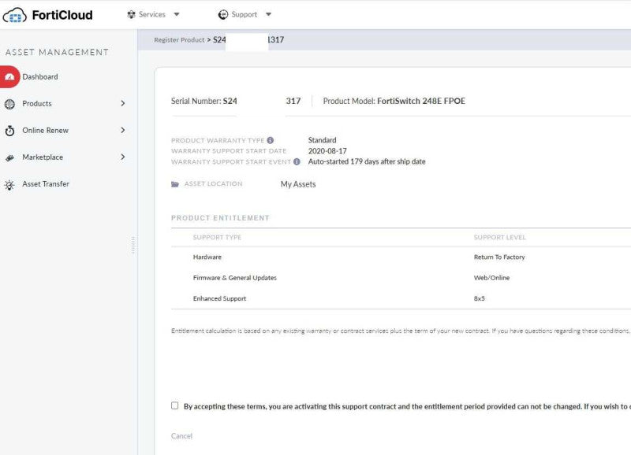The width and height of the screenshot is (631, 455).
Task: Click the Register Product breadcrumb link
Action: click(x=179, y=40)
